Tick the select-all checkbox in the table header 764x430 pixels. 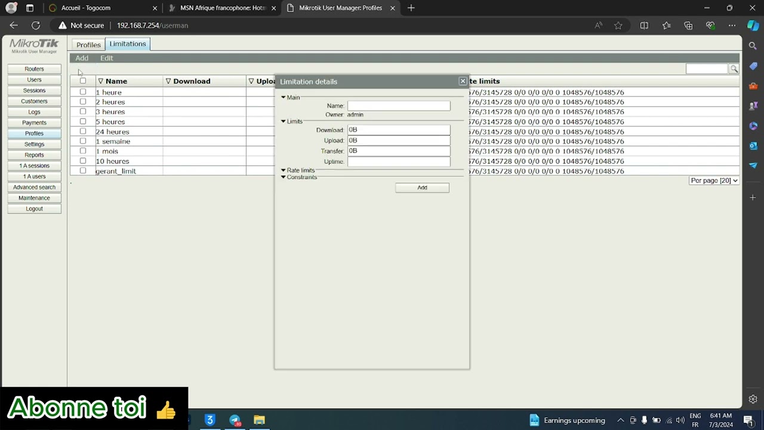(83, 81)
